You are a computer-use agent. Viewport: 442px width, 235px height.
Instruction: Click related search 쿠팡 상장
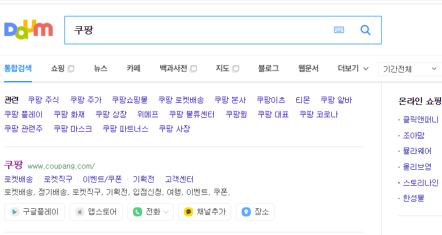111,114
